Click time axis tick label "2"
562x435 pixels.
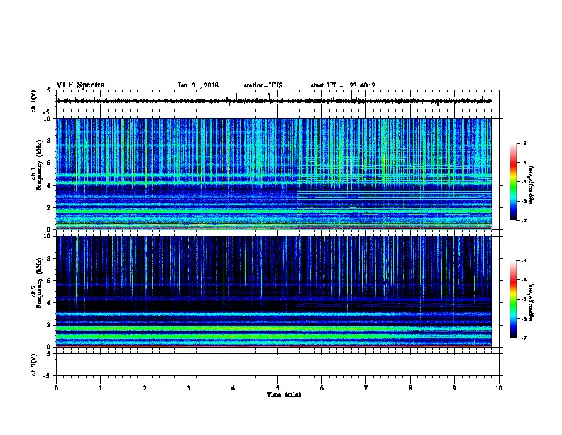pos(145,387)
